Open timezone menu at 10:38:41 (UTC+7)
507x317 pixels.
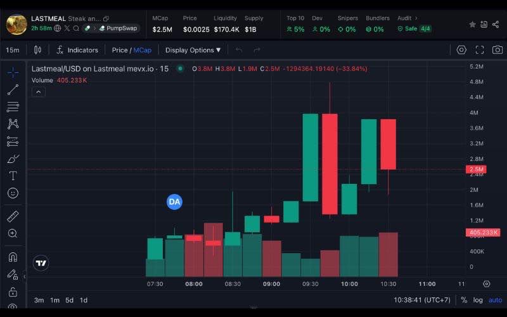tap(422, 300)
